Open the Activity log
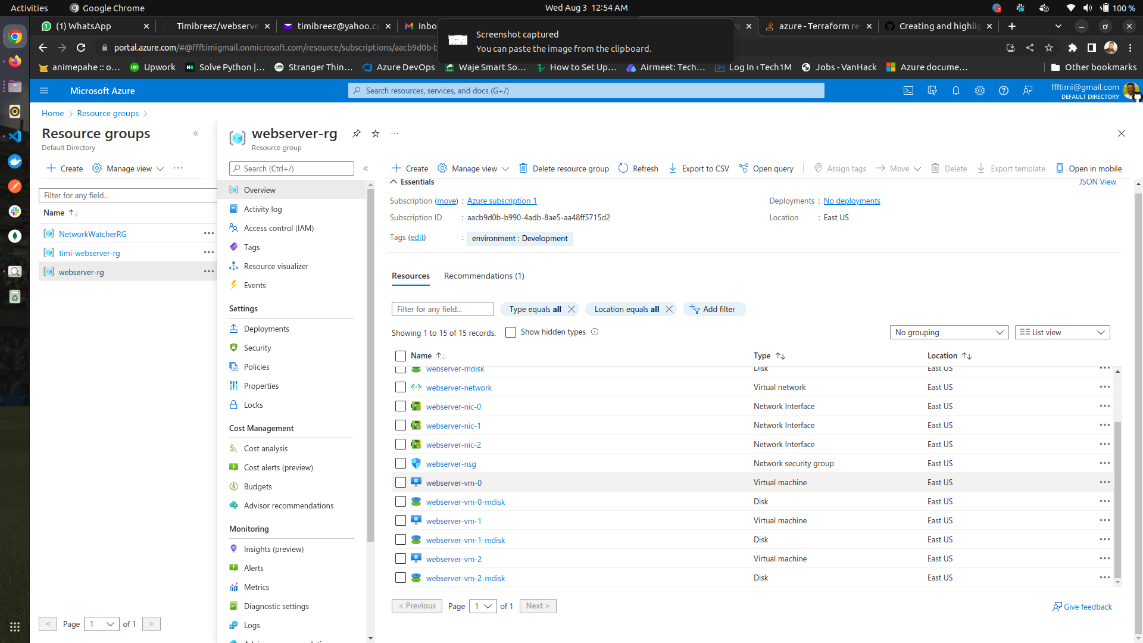Image resolution: width=1143 pixels, height=643 pixels. [264, 209]
